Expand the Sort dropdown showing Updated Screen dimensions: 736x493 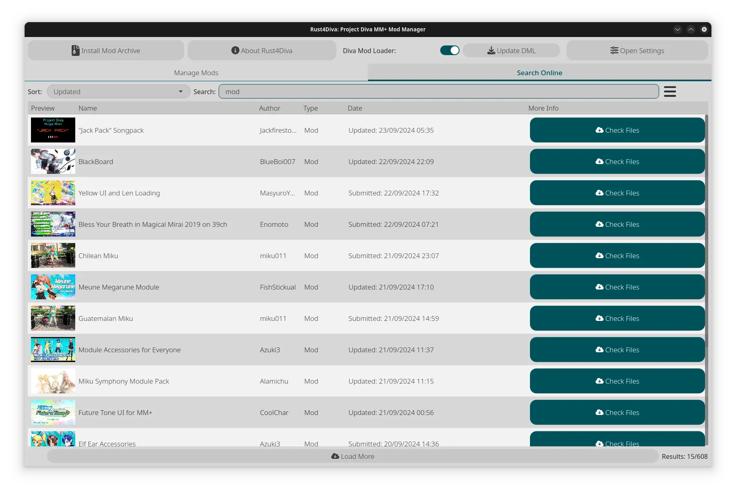pos(118,92)
